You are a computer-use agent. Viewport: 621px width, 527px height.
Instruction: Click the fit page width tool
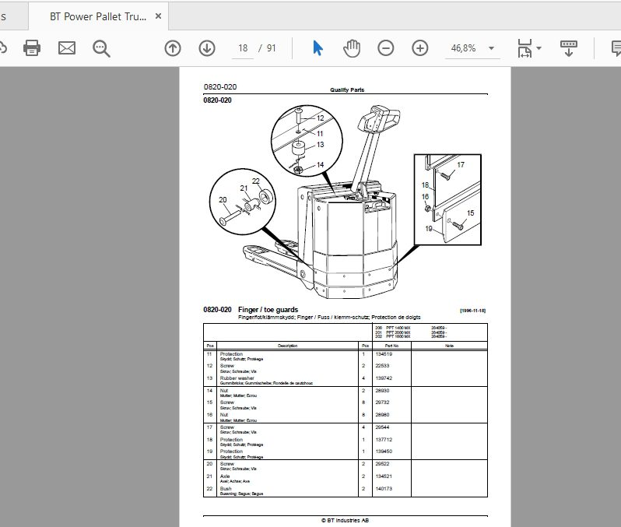point(525,48)
